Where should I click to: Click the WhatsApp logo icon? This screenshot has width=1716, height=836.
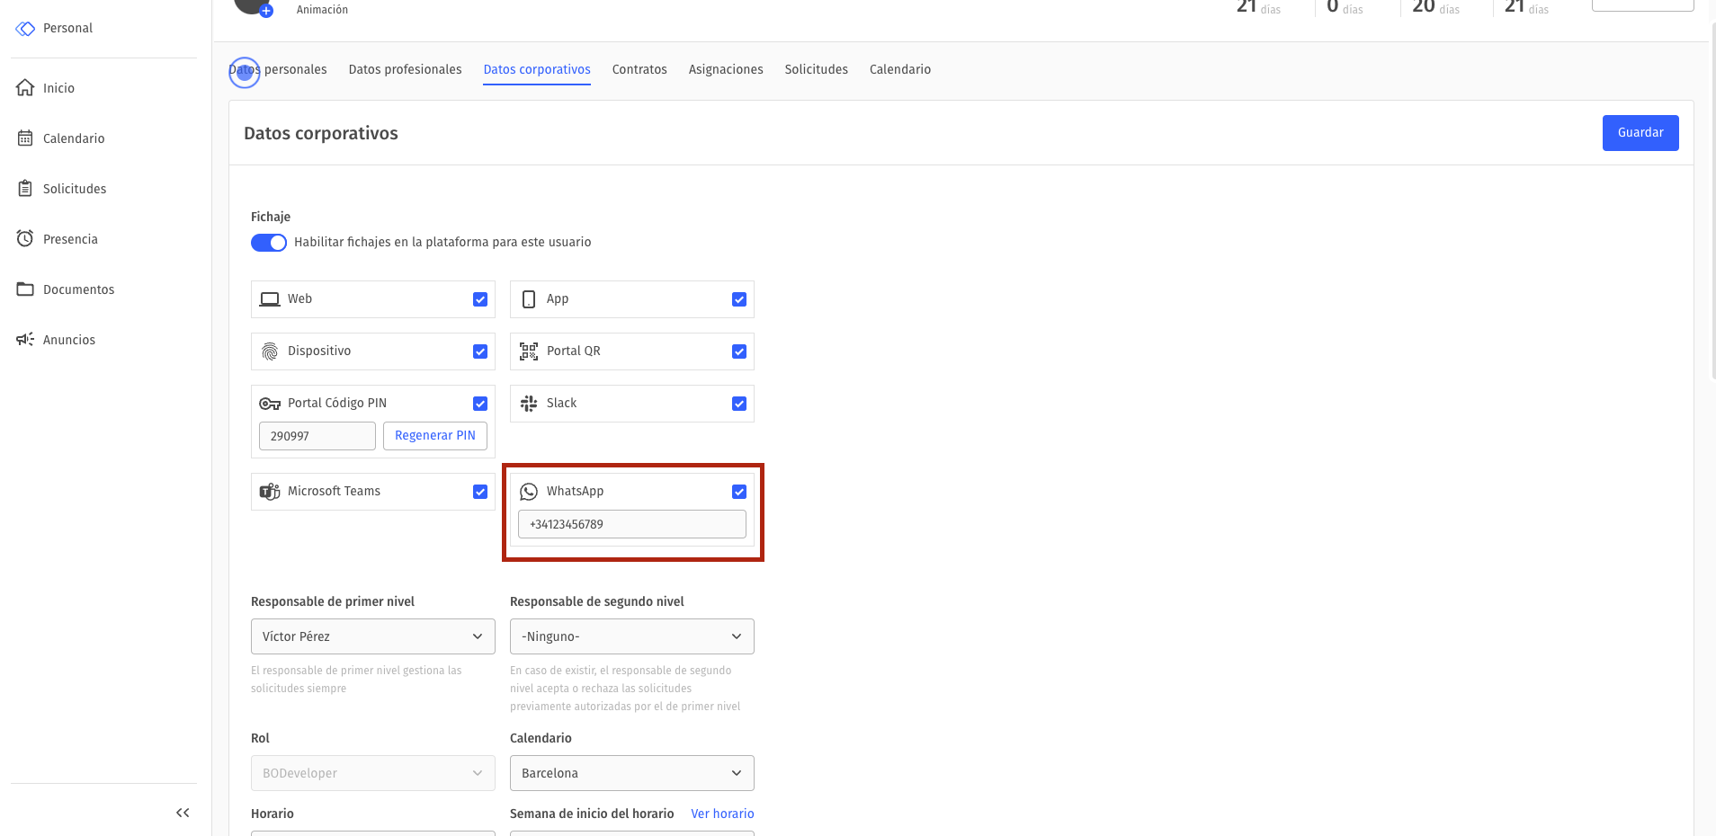(x=529, y=492)
